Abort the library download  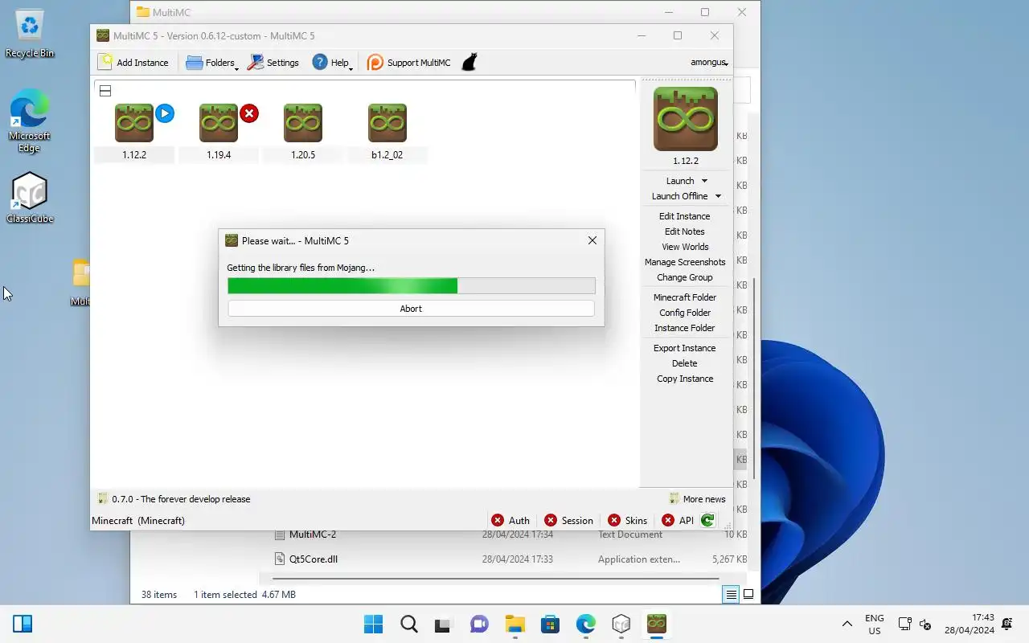click(411, 309)
